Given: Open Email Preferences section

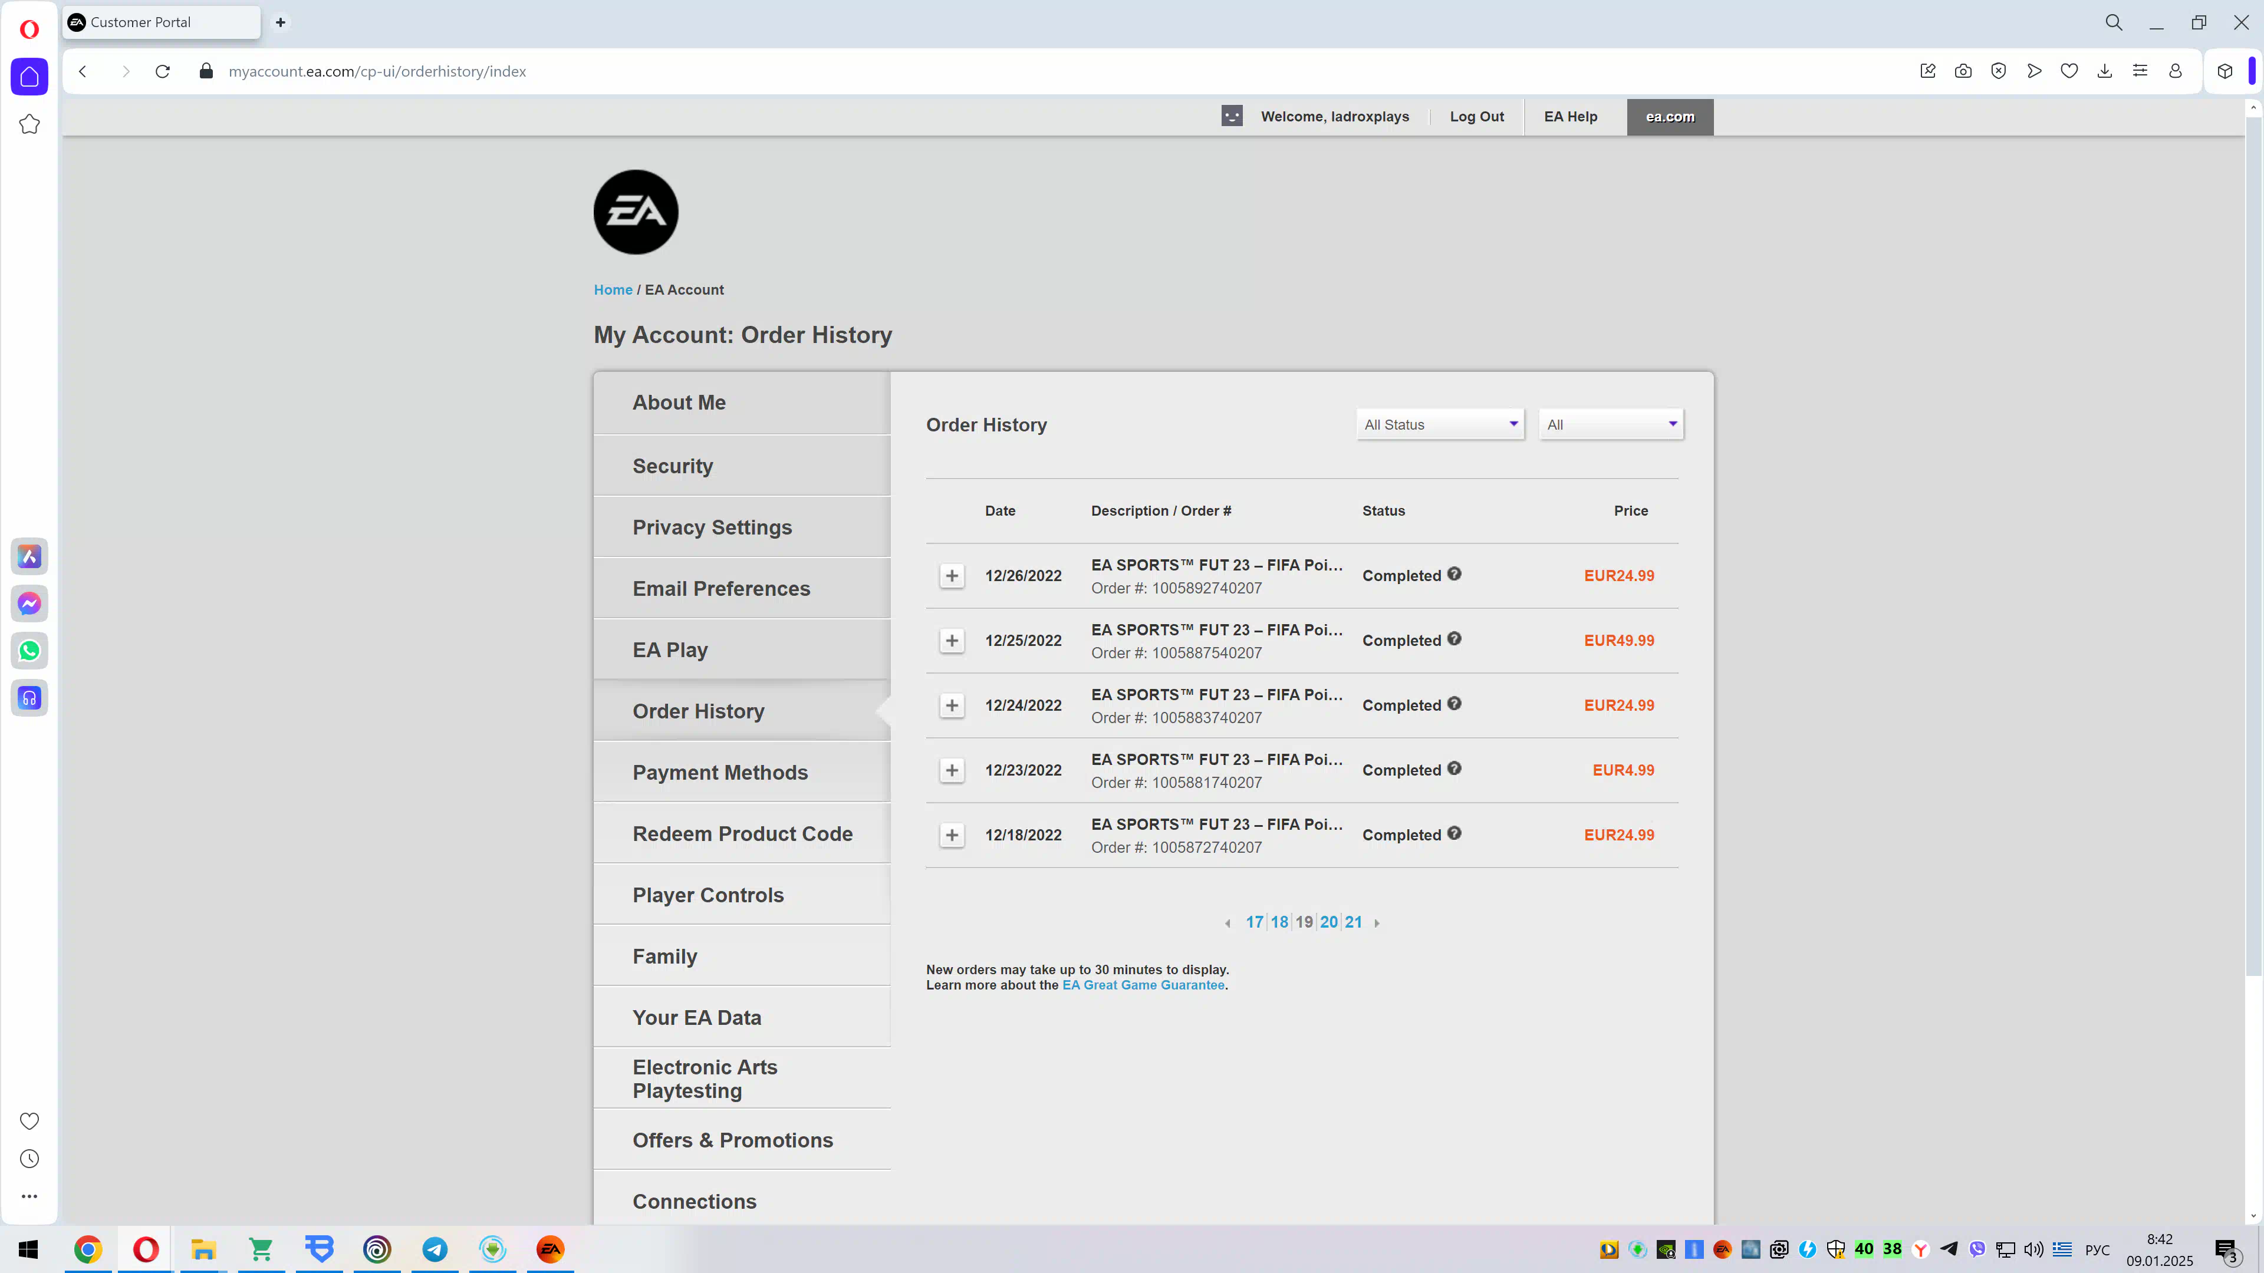Looking at the screenshot, I should pos(742,589).
